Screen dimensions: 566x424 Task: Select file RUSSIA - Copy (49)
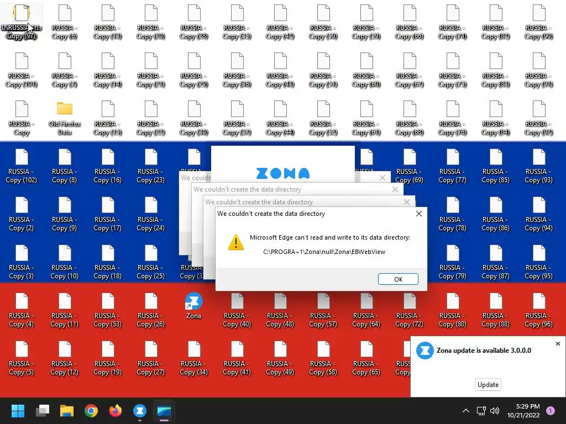pos(280,358)
